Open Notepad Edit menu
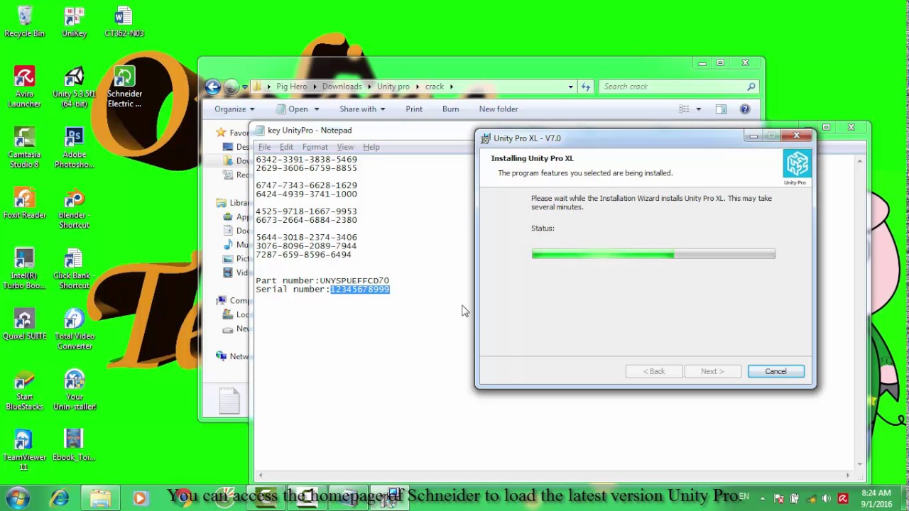Image resolution: width=909 pixels, height=511 pixels. pos(286,147)
